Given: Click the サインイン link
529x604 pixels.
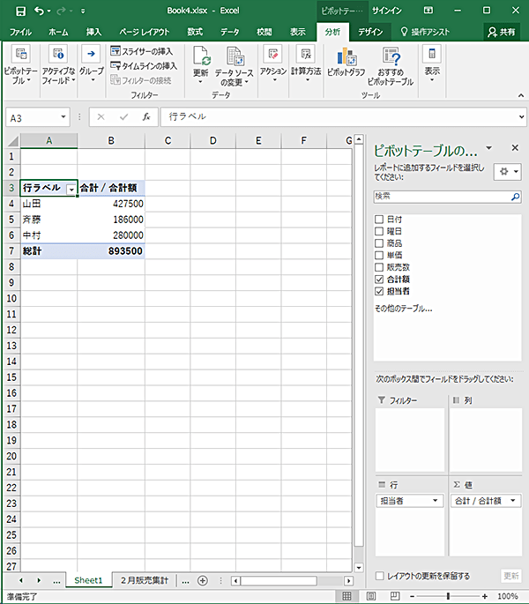Looking at the screenshot, I should (x=386, y=11).
